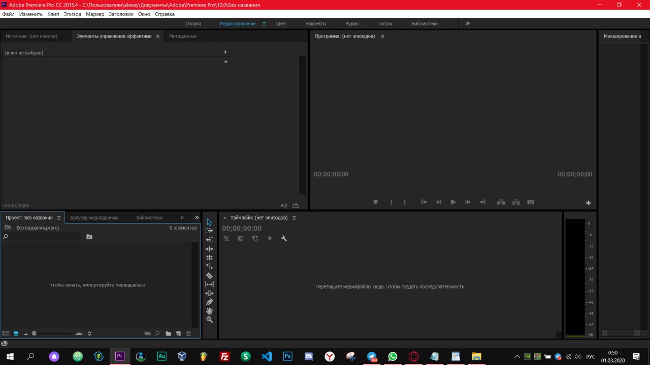
Task: Open timeline display settings wrench
Action: (284, 238)
